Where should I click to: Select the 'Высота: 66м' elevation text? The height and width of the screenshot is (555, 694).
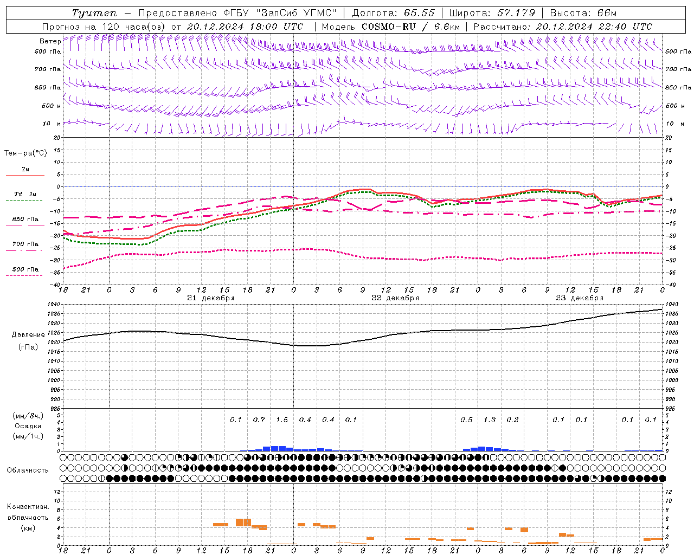(x=583, y=13)
